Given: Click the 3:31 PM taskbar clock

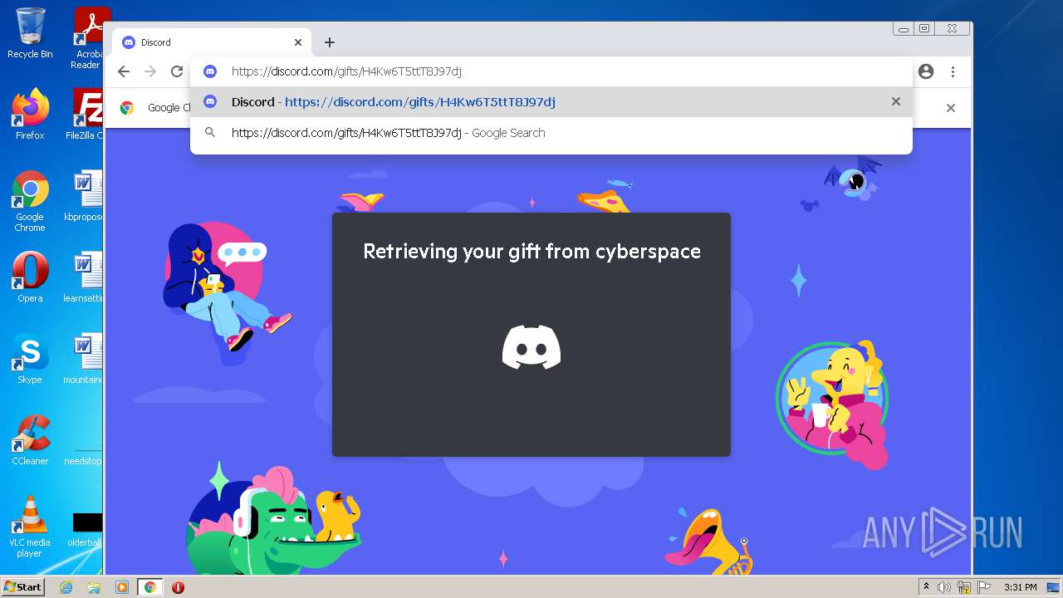Looking at the screenshot, I should point(1021,587).
